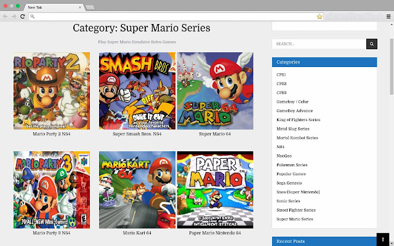Viewport: 394px width, 246px height.
Task: Open Mario Party 3 N64 cover image
Action: [x=52, y=190]
